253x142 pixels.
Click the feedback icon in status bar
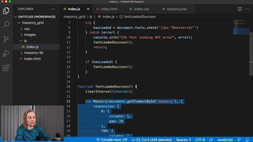coord(239,140)
